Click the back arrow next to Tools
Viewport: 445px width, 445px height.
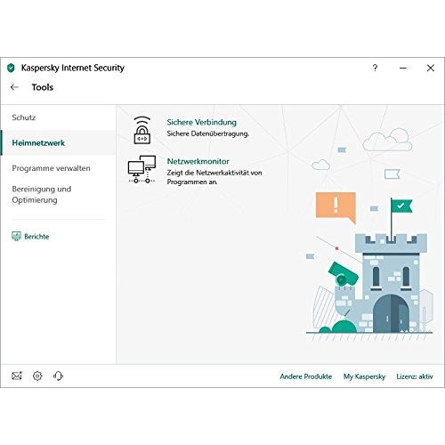pyautogui.click(x=14, y=87)
